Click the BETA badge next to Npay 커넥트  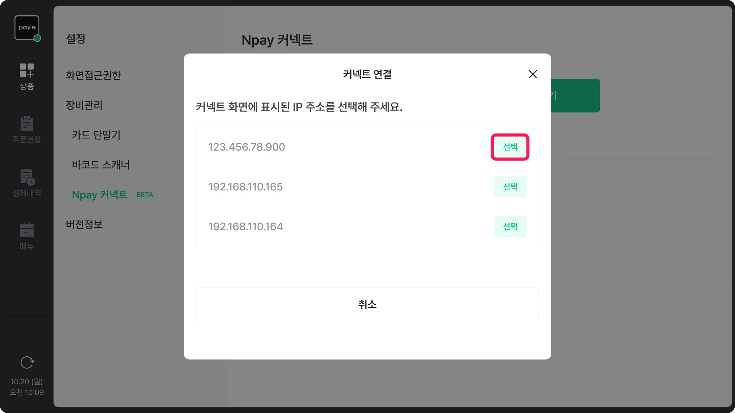pyautogui.click(x=145, y=195)
